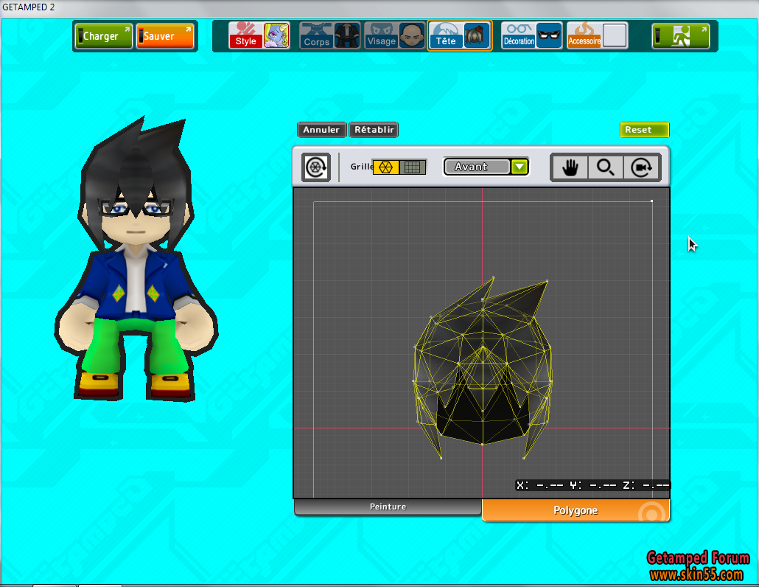Select the dark suit body thumbnail
This screenshot has height=587, width=759.
347,35
